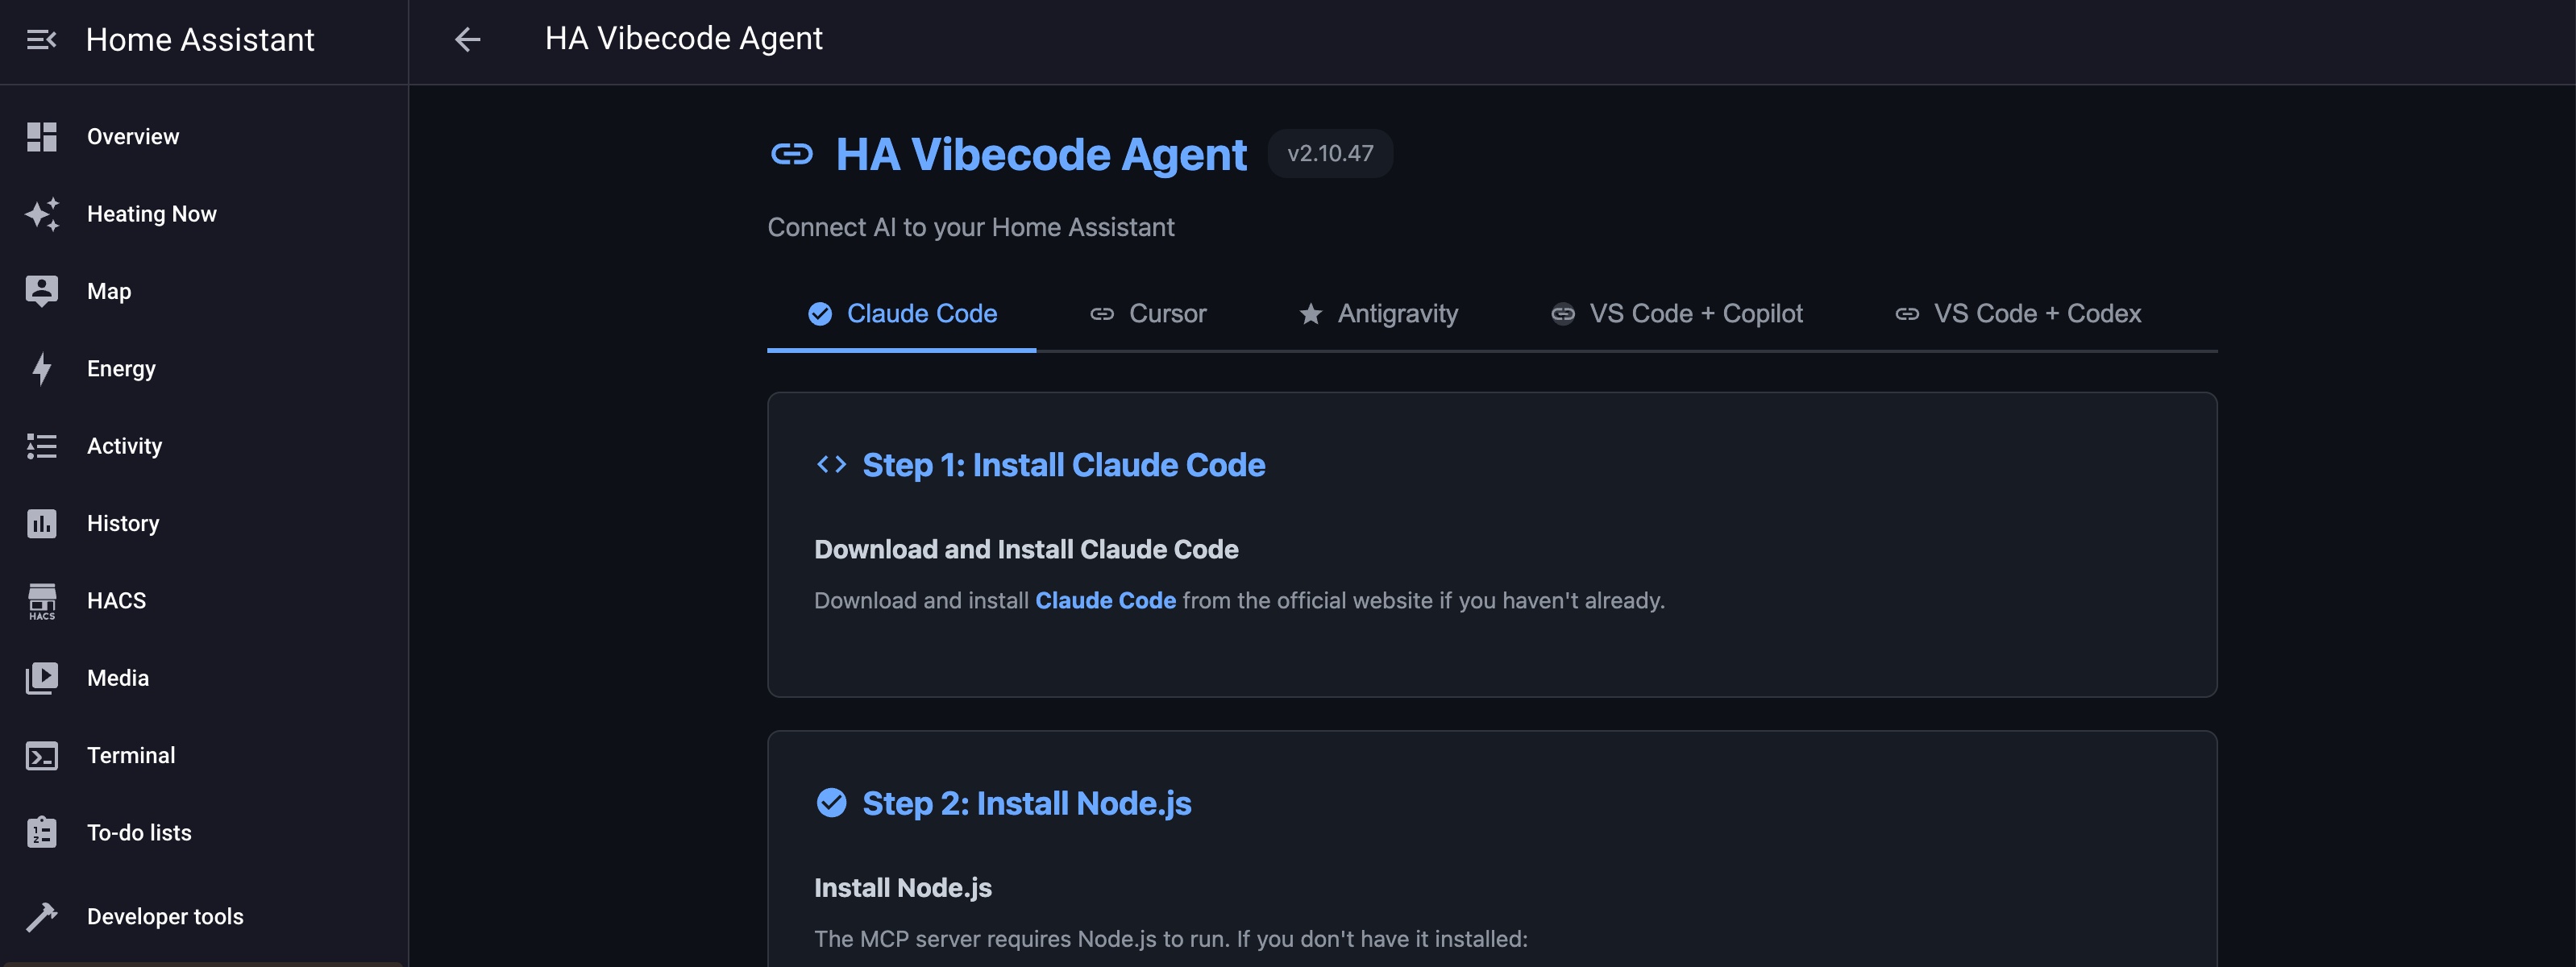
Task: Open the VS Code + Codex tab
Action: pyautogui.click(x=2018, y=314)
